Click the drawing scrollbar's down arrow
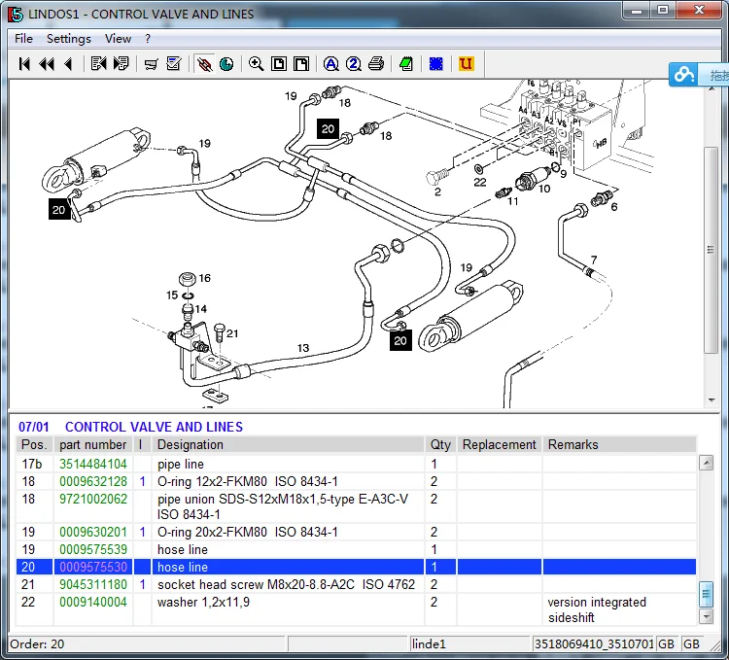 pyautogui.click(x=712, y=400)
